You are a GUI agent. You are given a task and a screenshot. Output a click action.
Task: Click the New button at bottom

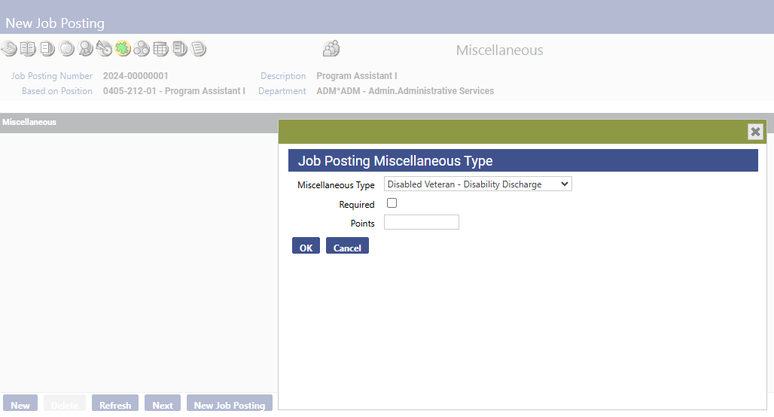(x=20, y=403)
